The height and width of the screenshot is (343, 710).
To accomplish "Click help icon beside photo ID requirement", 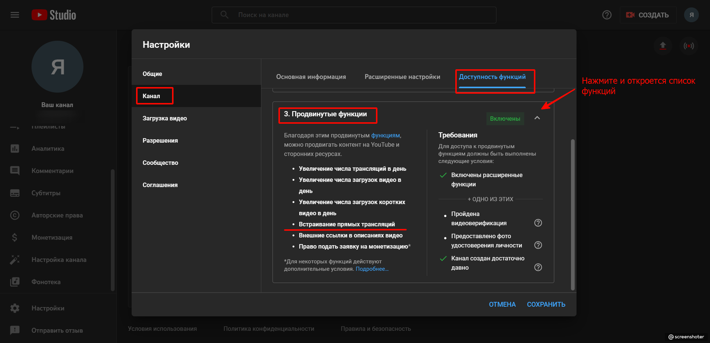I will 538,245.
